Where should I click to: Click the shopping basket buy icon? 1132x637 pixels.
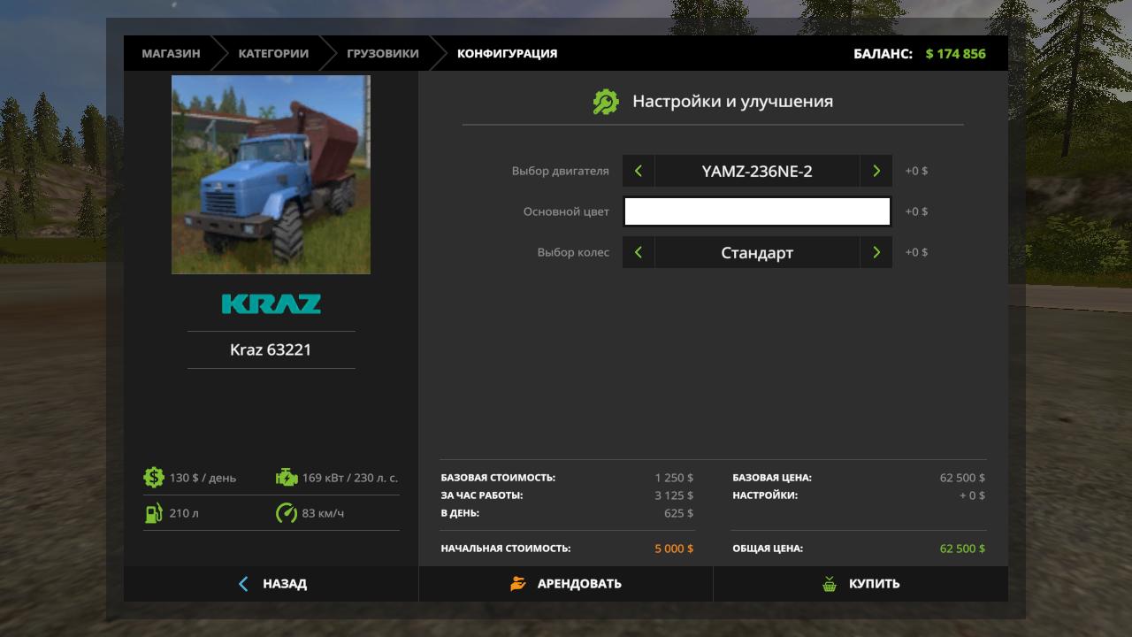pos(830,584)
